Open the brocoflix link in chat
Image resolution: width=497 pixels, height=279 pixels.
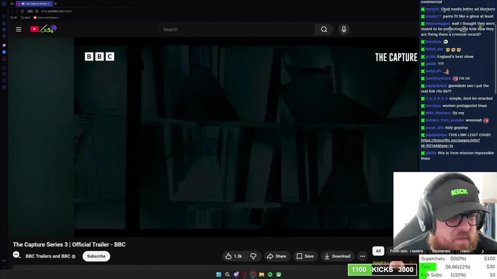(450, 143)
